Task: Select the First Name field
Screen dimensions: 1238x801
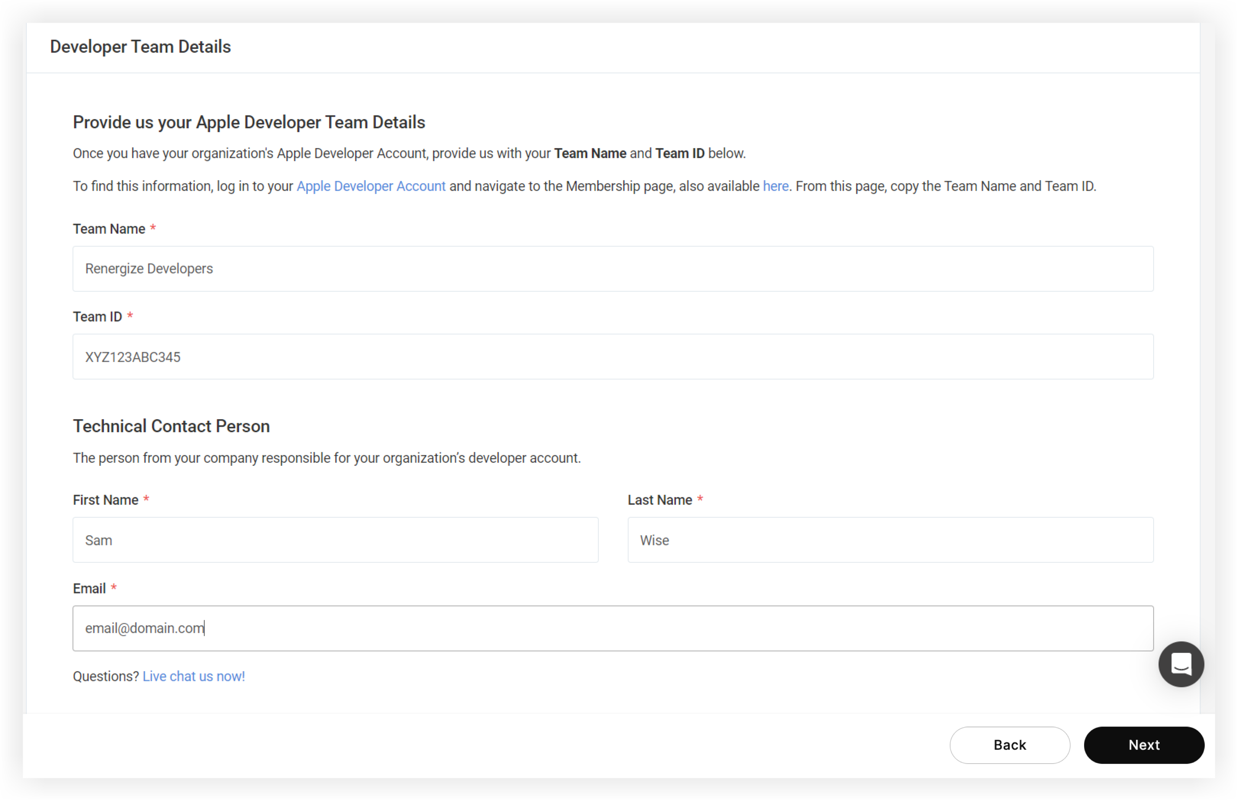Action: [x=336, y=540]
